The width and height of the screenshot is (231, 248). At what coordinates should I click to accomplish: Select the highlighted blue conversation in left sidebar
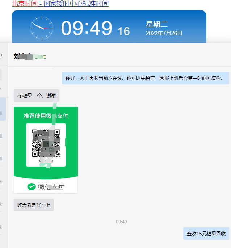click(x=3, y=109)
